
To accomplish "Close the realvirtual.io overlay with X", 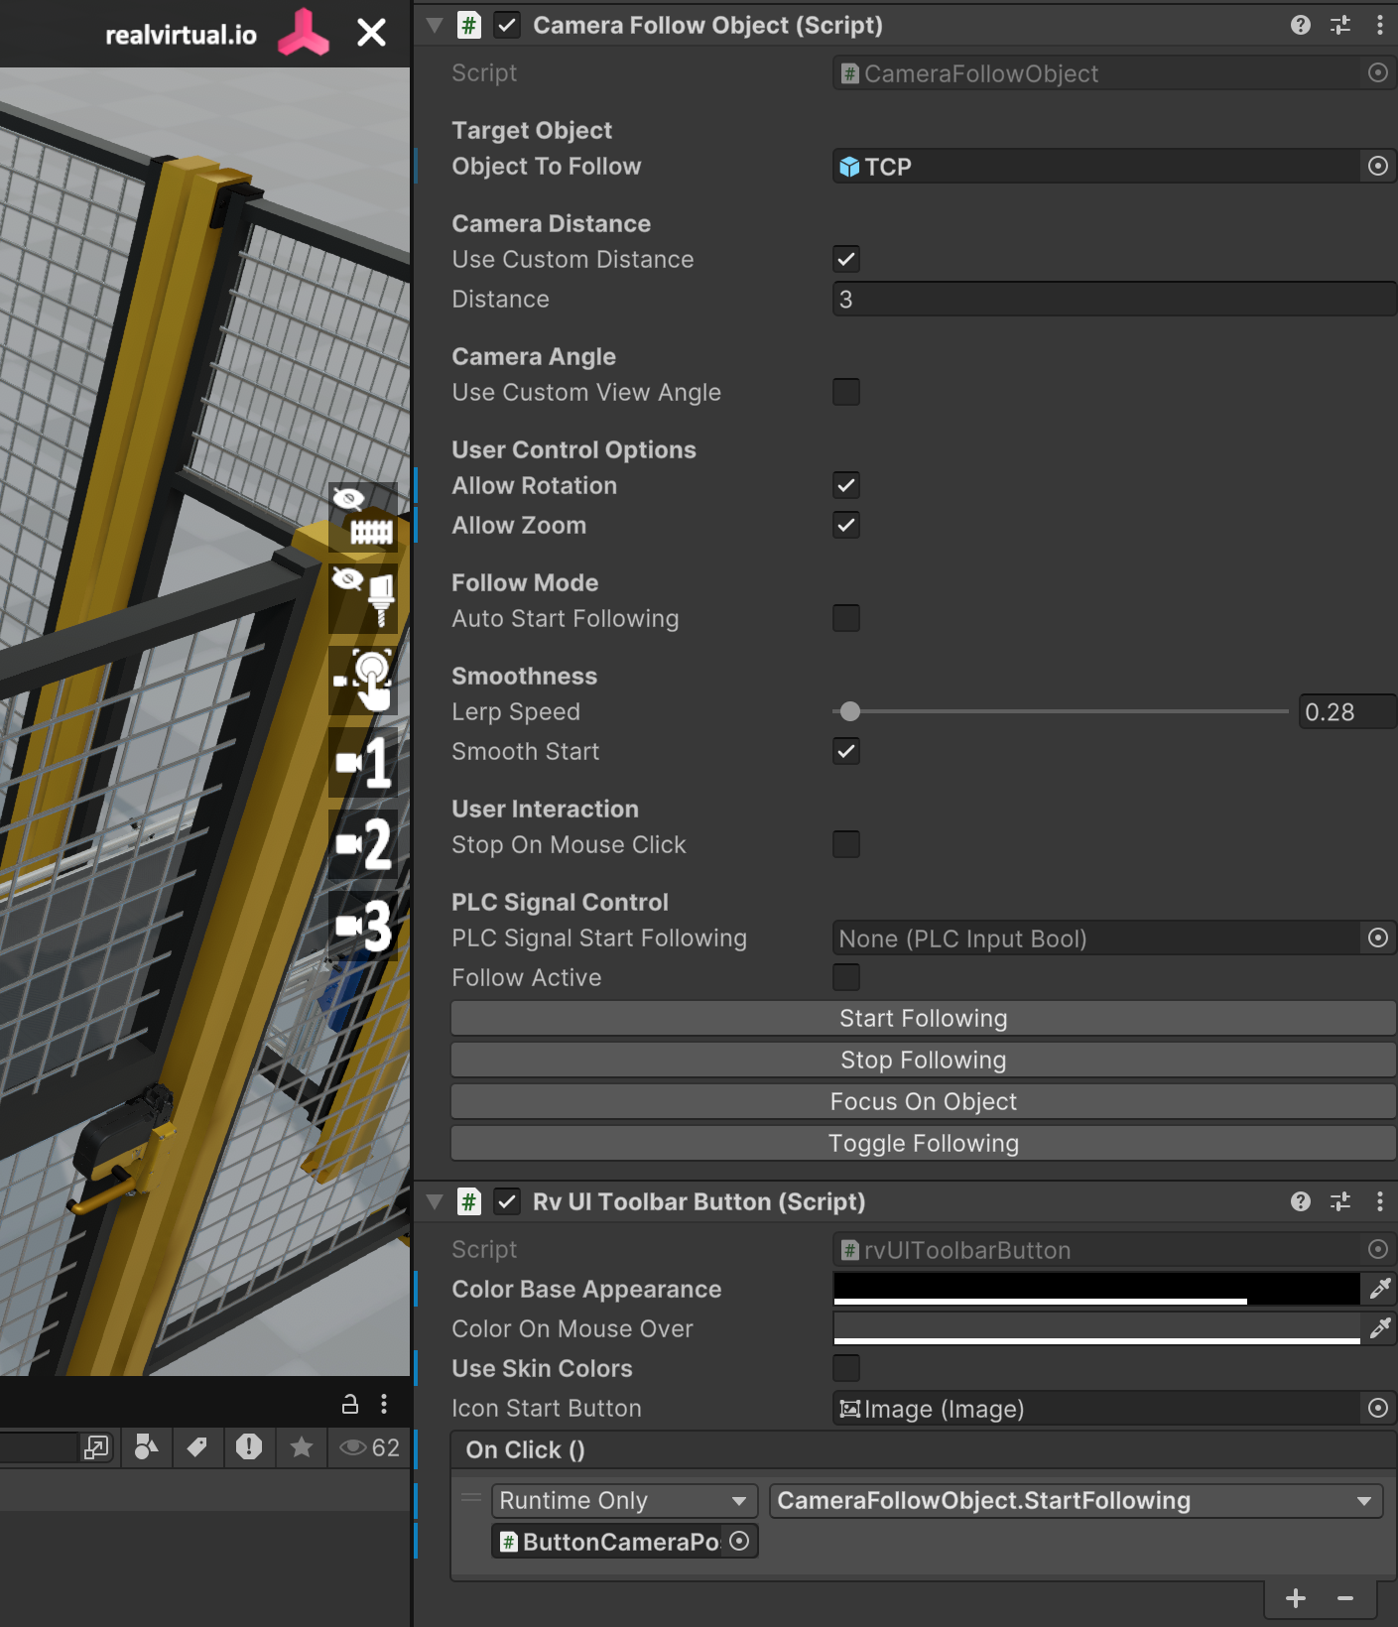I will 371,33.
